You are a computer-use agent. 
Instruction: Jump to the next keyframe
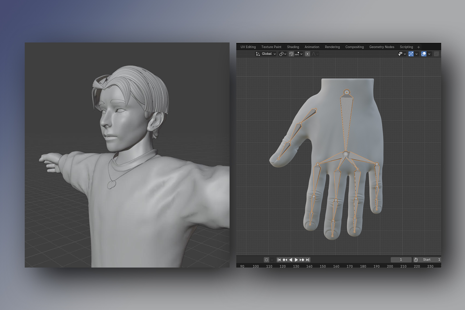coord(302,260)
